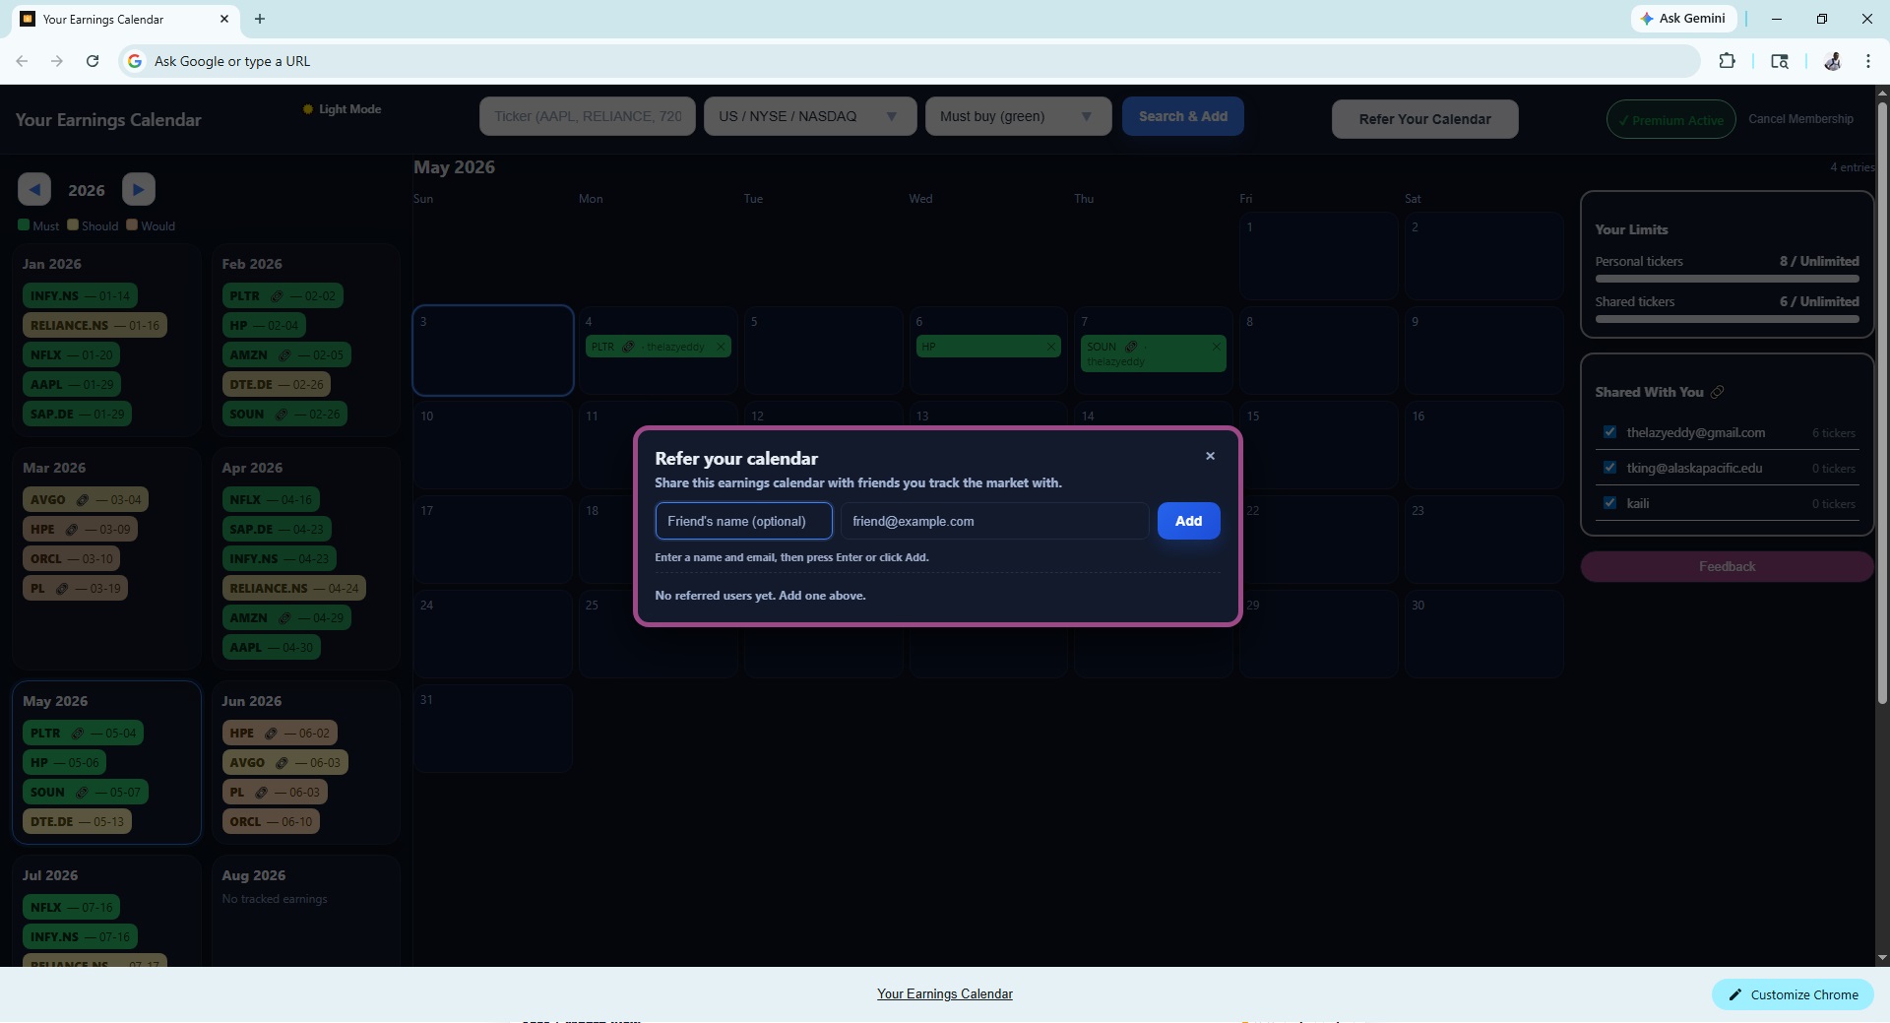Reload the page

tap(93, 61)
